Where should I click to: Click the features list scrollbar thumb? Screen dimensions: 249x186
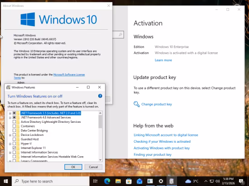(100, 121)
